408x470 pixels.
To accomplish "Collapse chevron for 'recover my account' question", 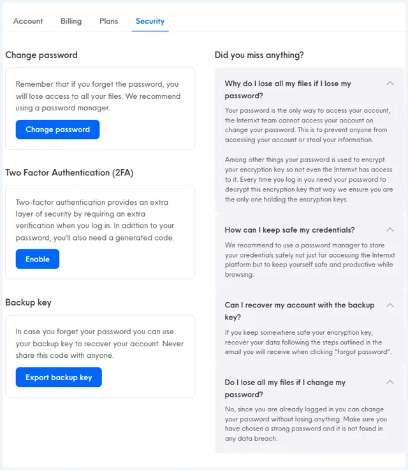I will 390,305.
